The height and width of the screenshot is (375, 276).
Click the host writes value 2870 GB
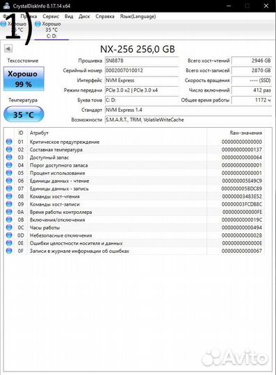[252, 70]
